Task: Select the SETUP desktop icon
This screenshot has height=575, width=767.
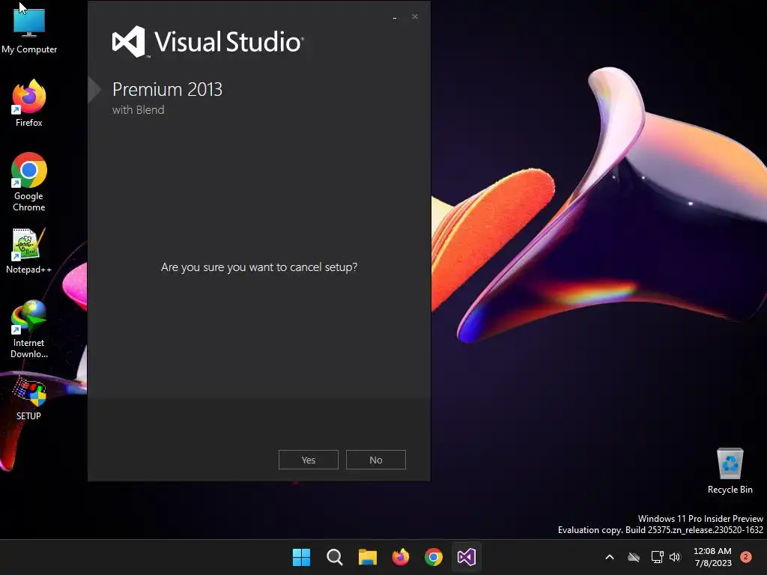Action: click(29, 398)
